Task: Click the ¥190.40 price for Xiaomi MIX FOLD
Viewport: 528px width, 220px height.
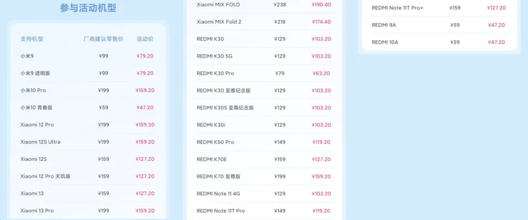Action: [x=321, y=4]
